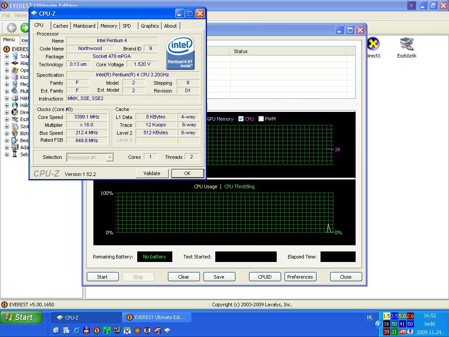Click the lightning bolt tray icon
This screenshot has width=449, height=337.
[410, 332]
